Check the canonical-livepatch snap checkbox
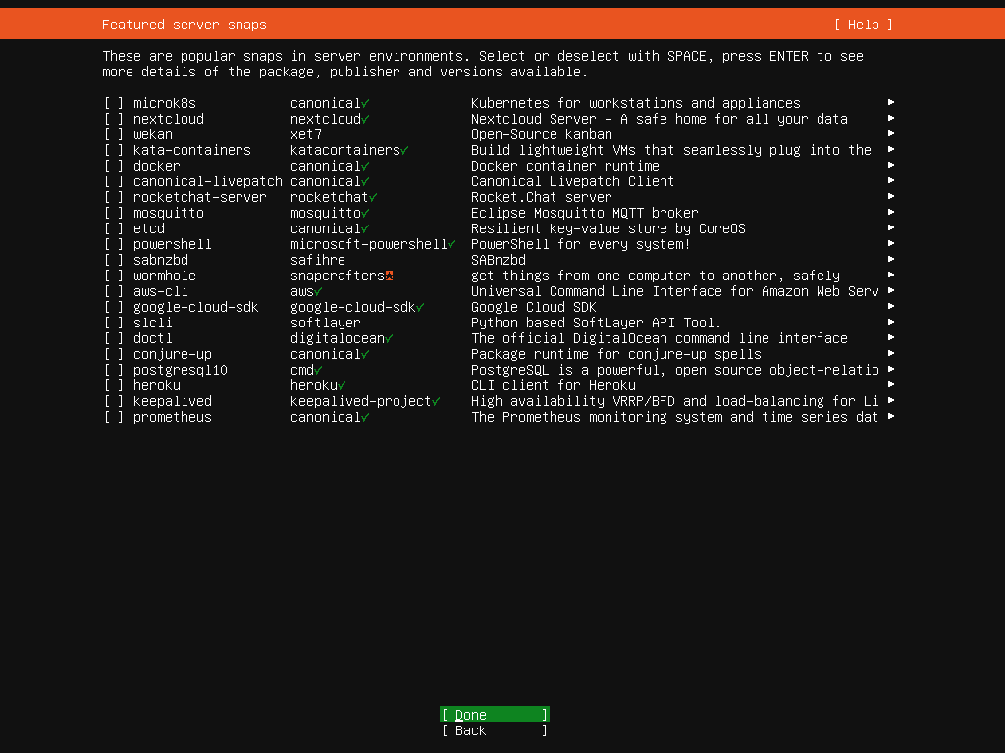Screen dimensions: 1005x753 coord(114,181)
